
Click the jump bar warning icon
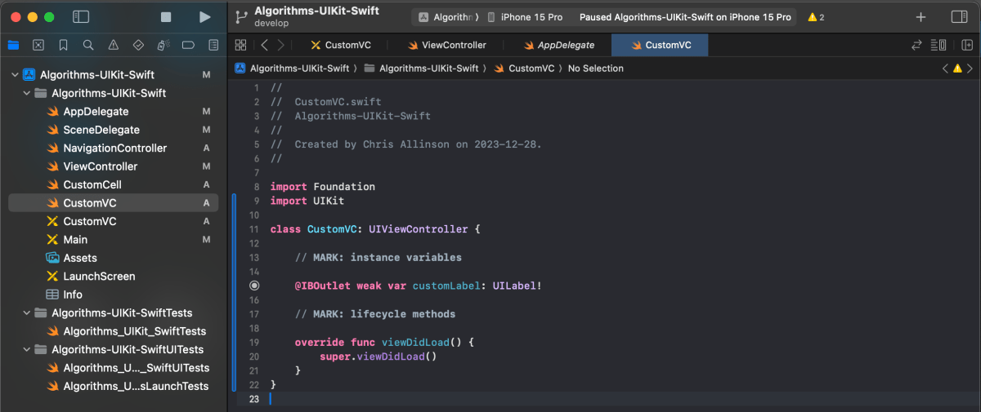point(957,69)
